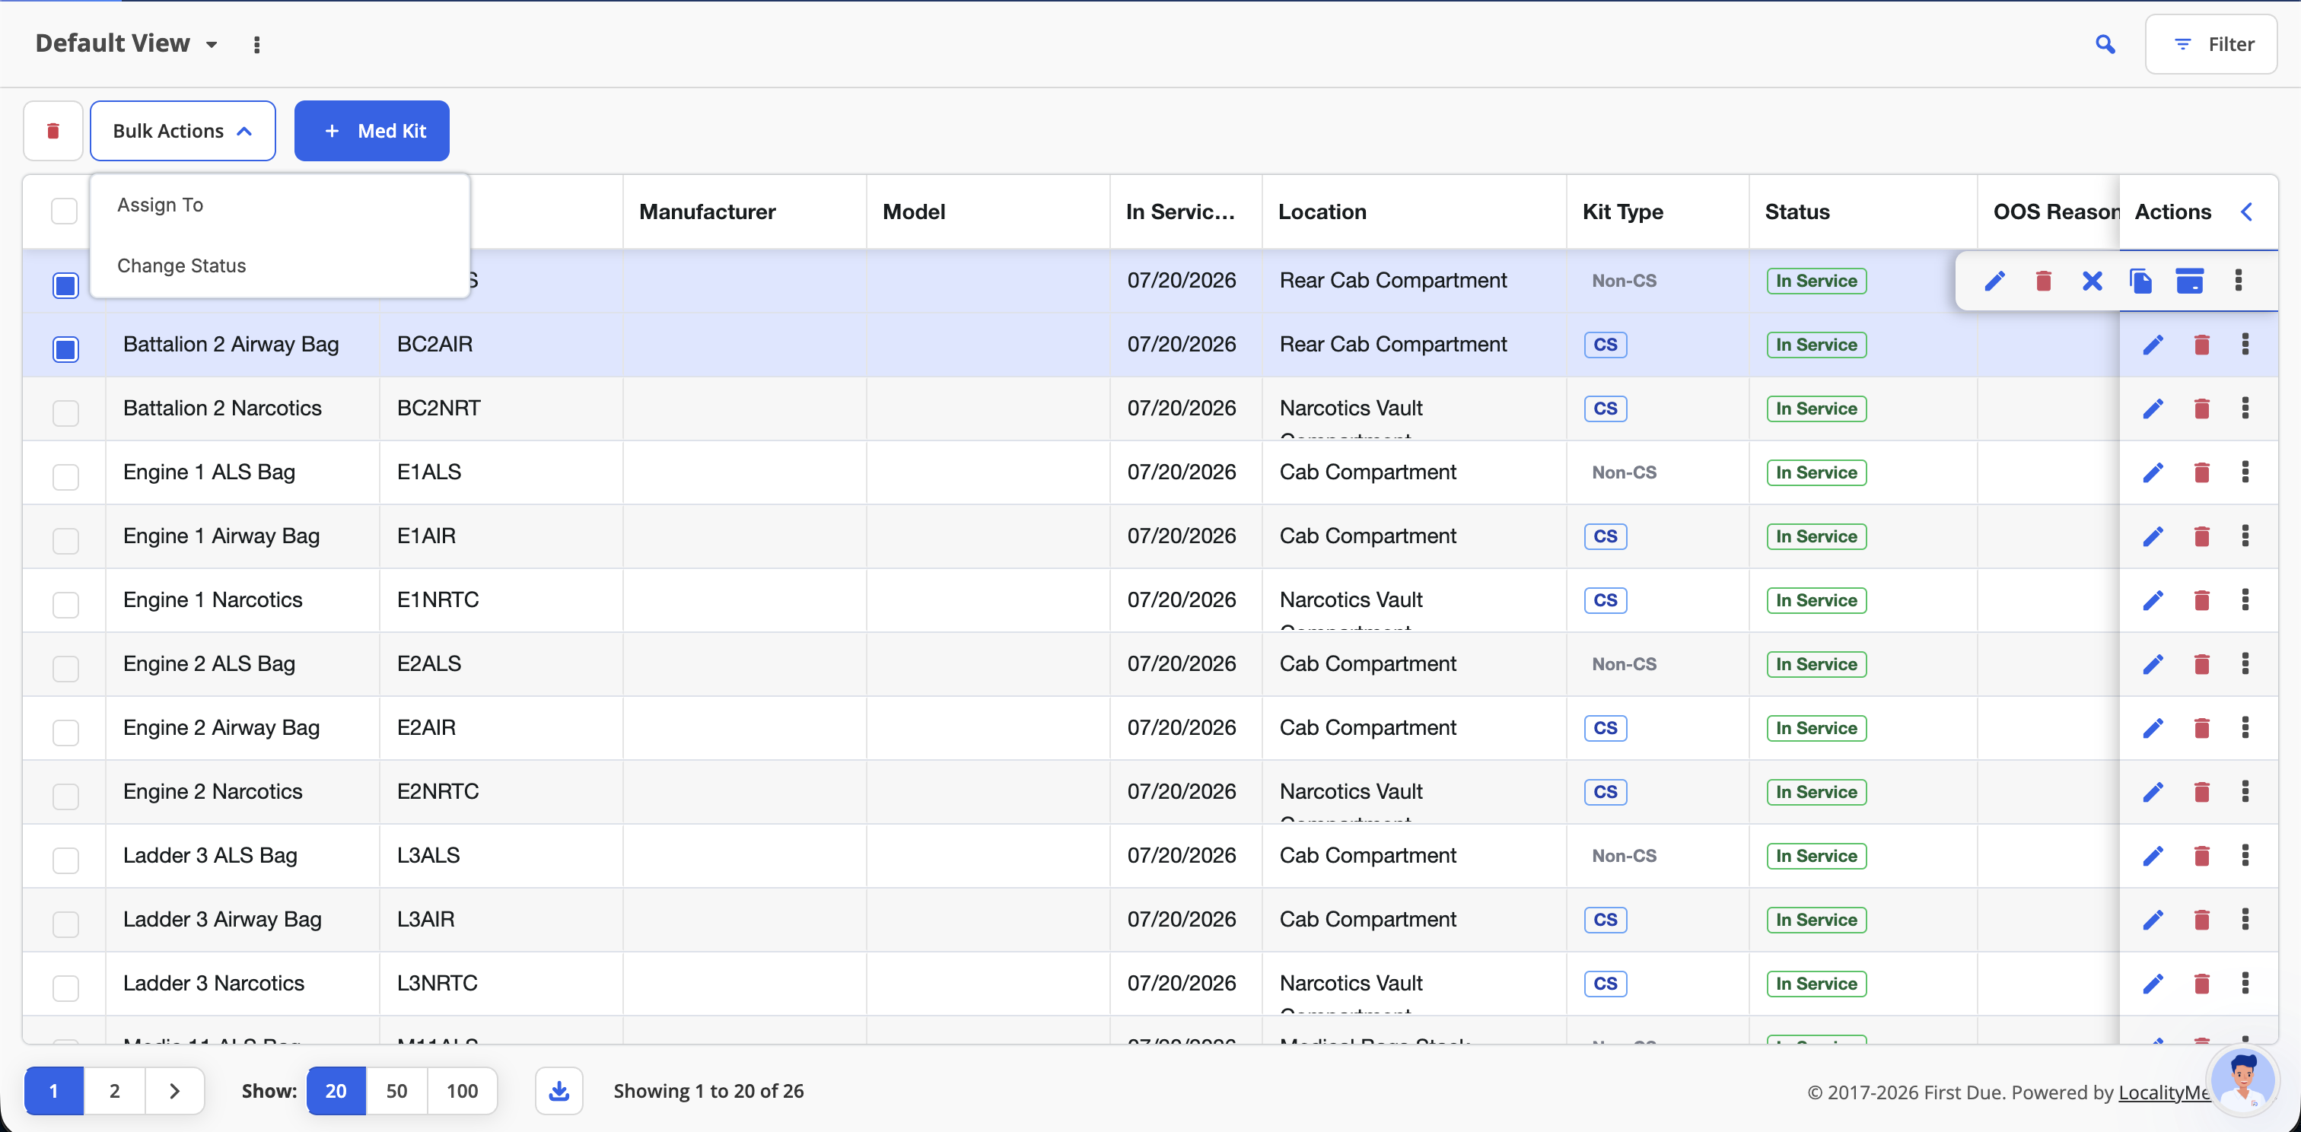Click the E1NRTC code cell
The image size is (2301, 1132).
coord(438,600)
